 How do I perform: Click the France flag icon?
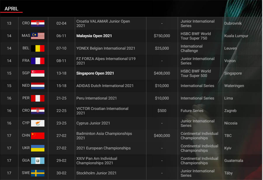pos(38,61)
